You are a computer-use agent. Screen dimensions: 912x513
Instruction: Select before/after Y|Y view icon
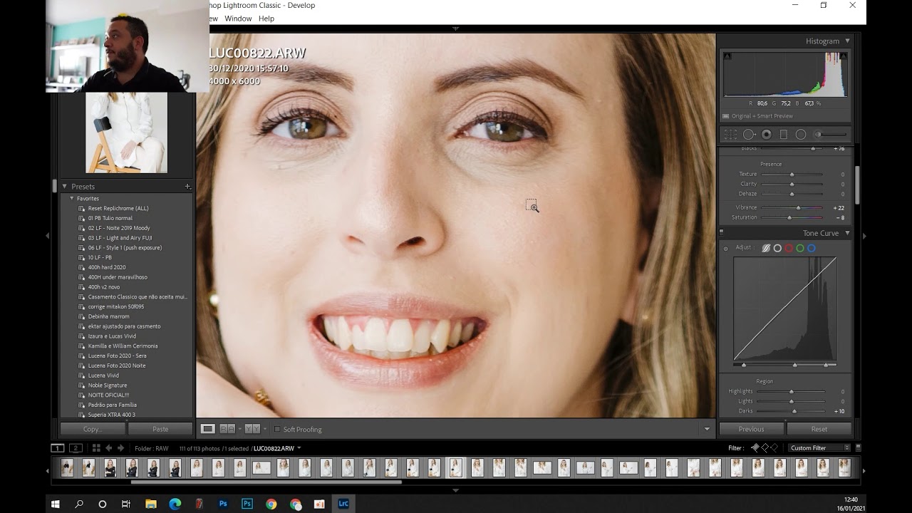pos(252,429)
